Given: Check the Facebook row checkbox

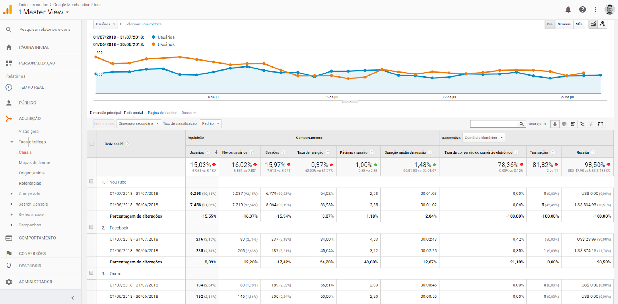Looking at the screenshot, I should (91, 227).
